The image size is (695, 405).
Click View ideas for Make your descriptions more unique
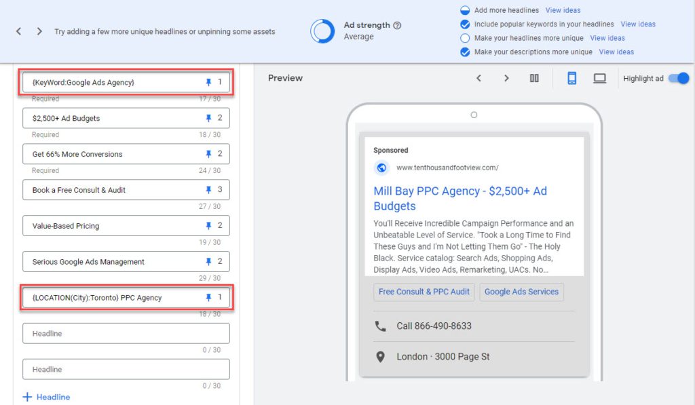pos(616,52)
